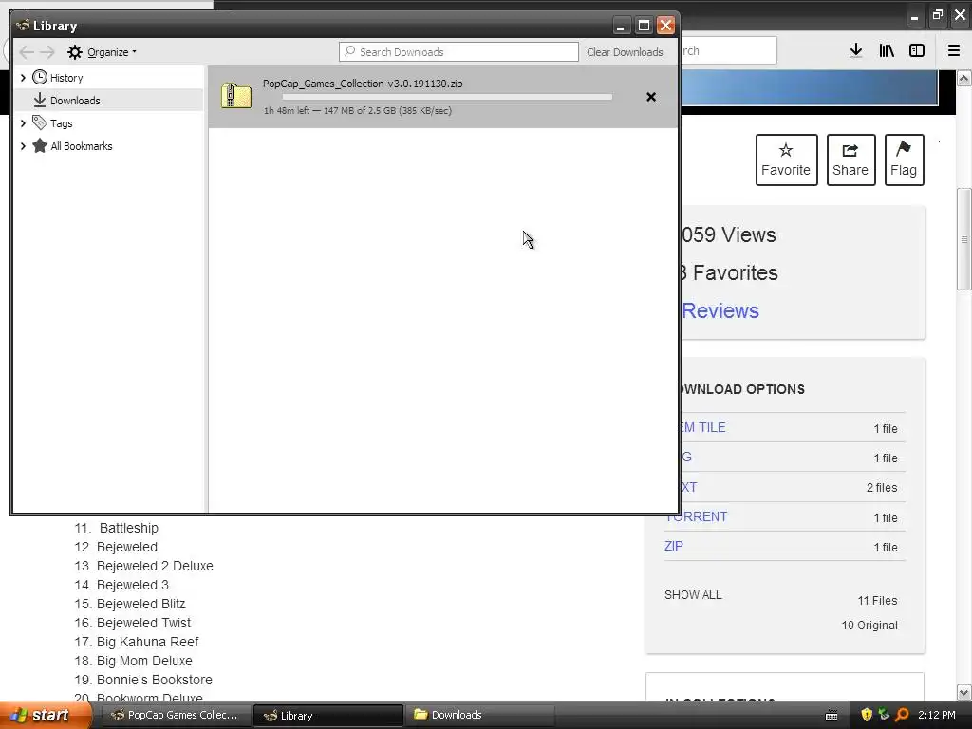Click SHOW ALL download files

point(693,595)
